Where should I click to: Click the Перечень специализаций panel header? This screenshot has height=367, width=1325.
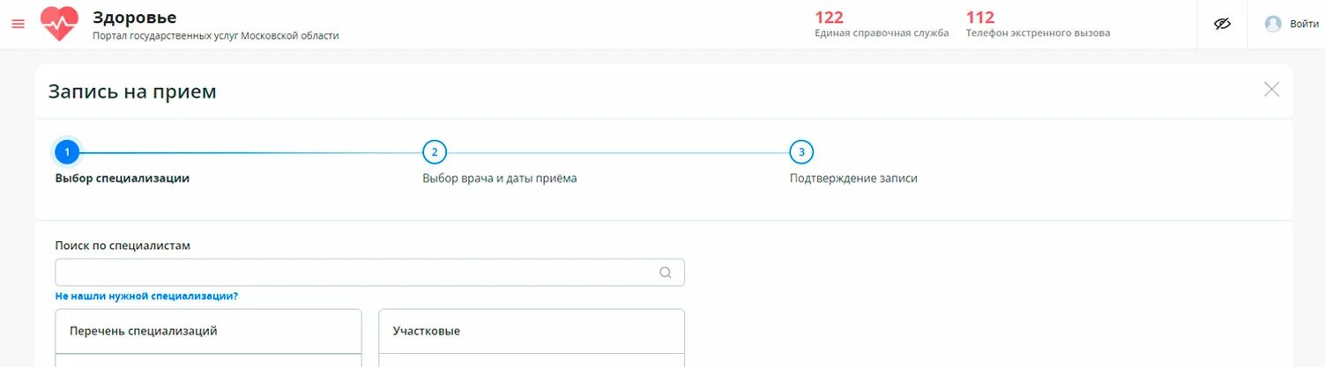click(x=208, y=332)
